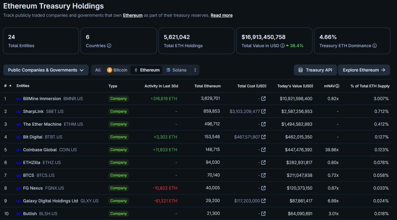Click the Explore Ethereum button

[364, 70]
